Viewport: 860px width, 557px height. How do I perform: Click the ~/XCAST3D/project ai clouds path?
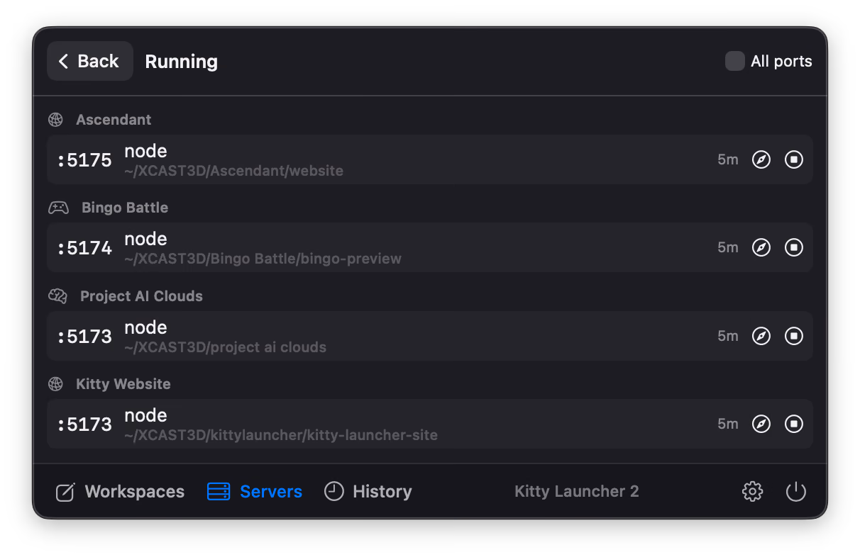tap(225, 348)
